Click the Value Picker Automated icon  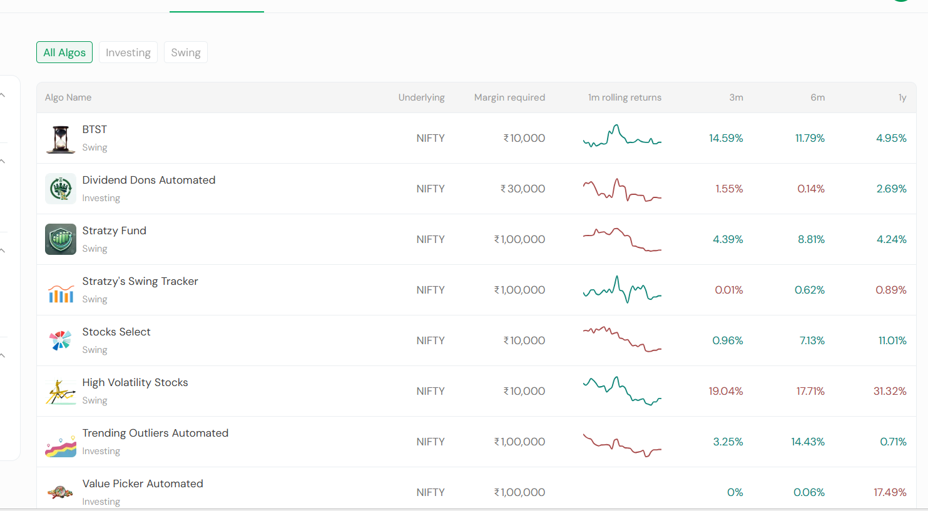point(61,492)
